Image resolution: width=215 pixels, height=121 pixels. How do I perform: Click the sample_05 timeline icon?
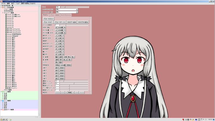pyautogui.click(x=6, y=27)
